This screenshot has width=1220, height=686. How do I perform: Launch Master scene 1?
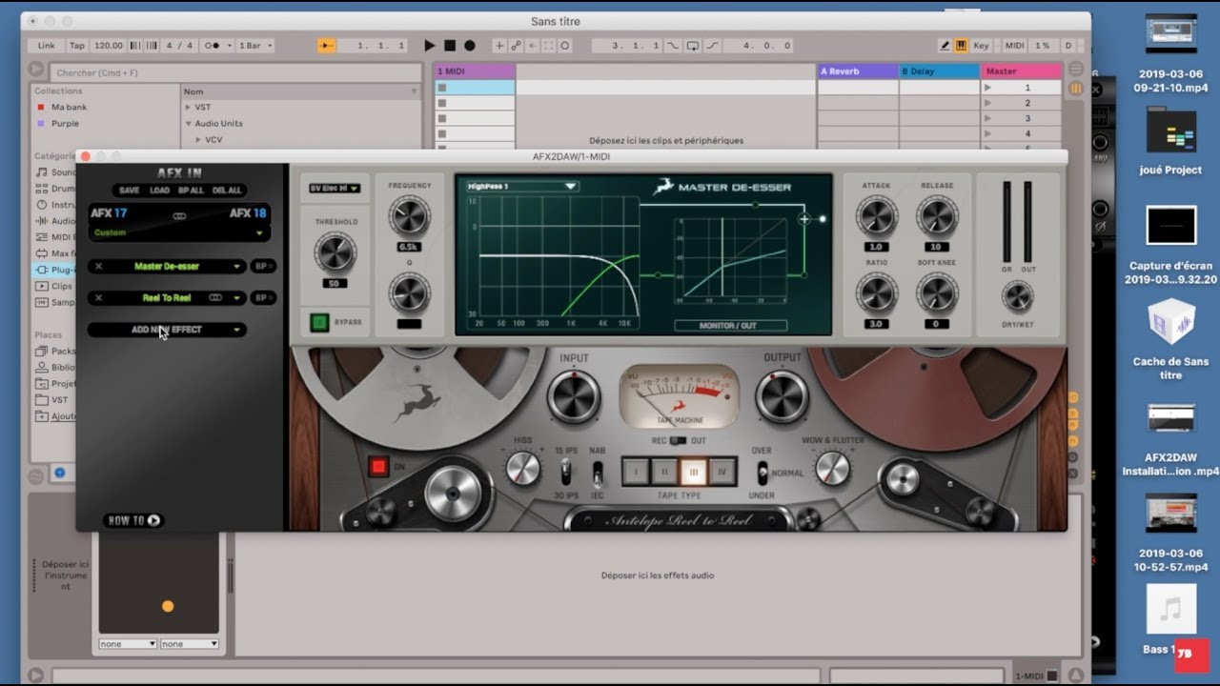coord(987,88)
